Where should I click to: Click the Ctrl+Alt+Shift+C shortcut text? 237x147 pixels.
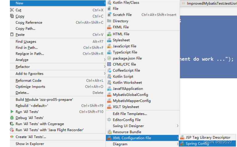coord(90,22)
